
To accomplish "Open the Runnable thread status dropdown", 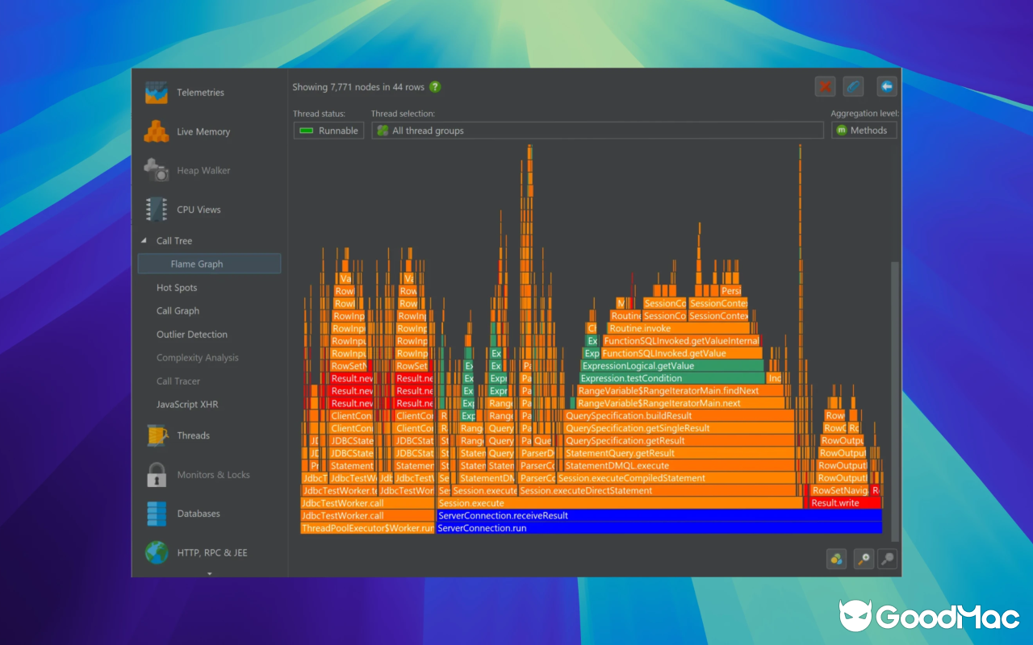I will click(328, 130).
